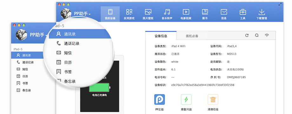Select 通话记录 in the small window sidebar
The width and height of the screenshot is (292, 114).
[x=28, y=62]
